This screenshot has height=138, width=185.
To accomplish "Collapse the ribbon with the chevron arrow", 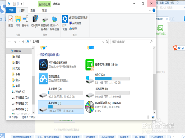I will click(150, 10).
